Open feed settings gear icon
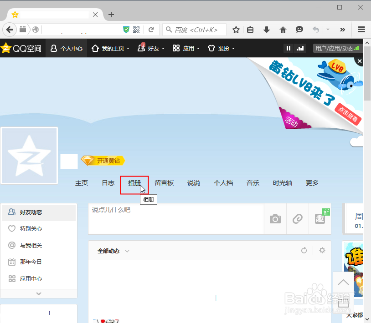 322,250
